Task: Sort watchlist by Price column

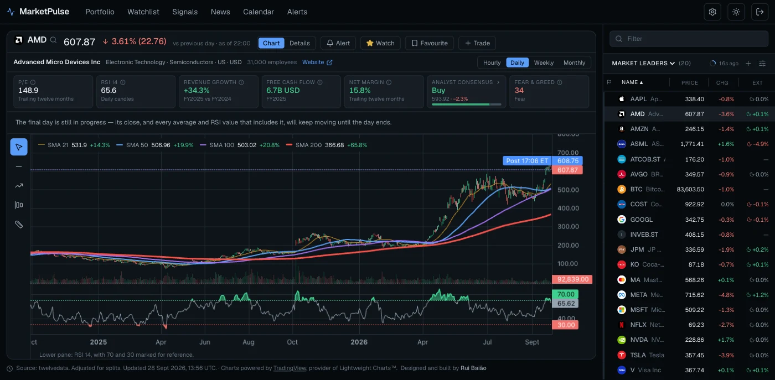Action: click(x=690, y=82)
